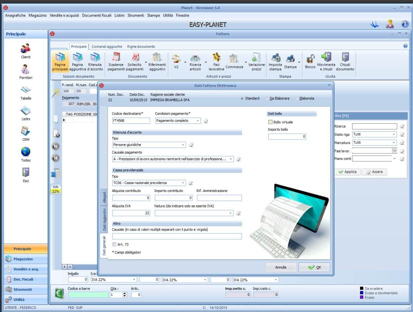This screenshot has height=312, width=413.
Task: Select the Da Elaborare radio button
Action: (x=268, y=99)
